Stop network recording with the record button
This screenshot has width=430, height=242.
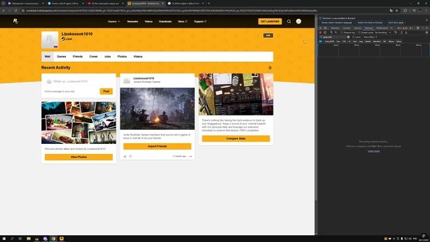[x=320, y=33]
